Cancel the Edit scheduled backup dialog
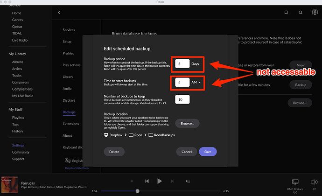The image size is (322, 196). (187, 152)
